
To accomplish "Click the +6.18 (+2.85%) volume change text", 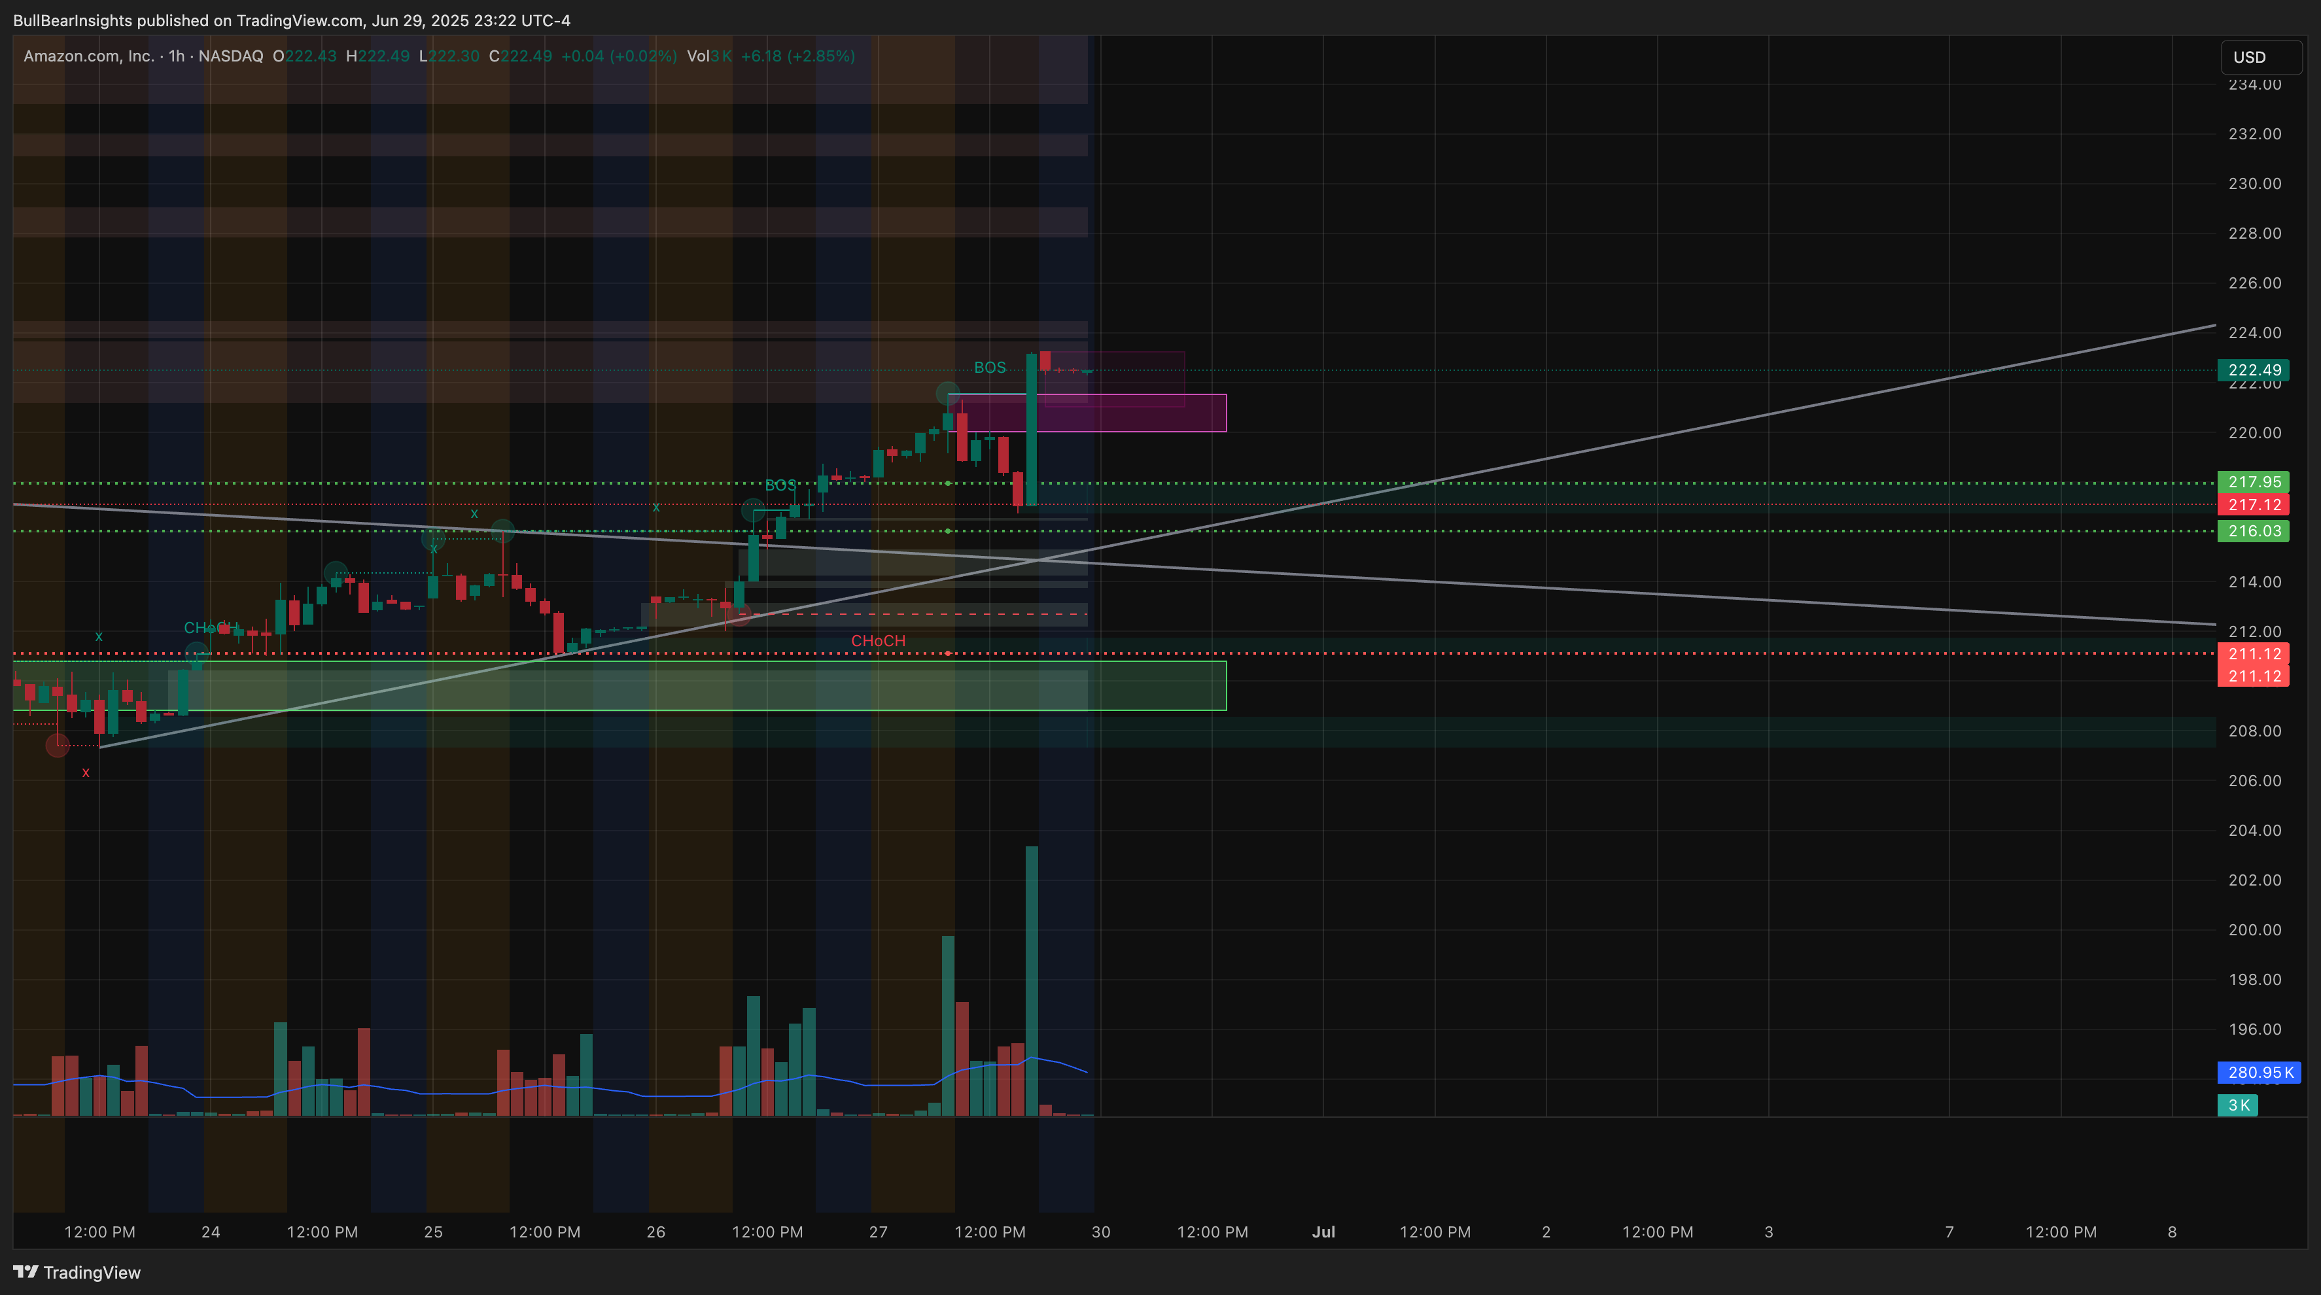I will (797, 56).
